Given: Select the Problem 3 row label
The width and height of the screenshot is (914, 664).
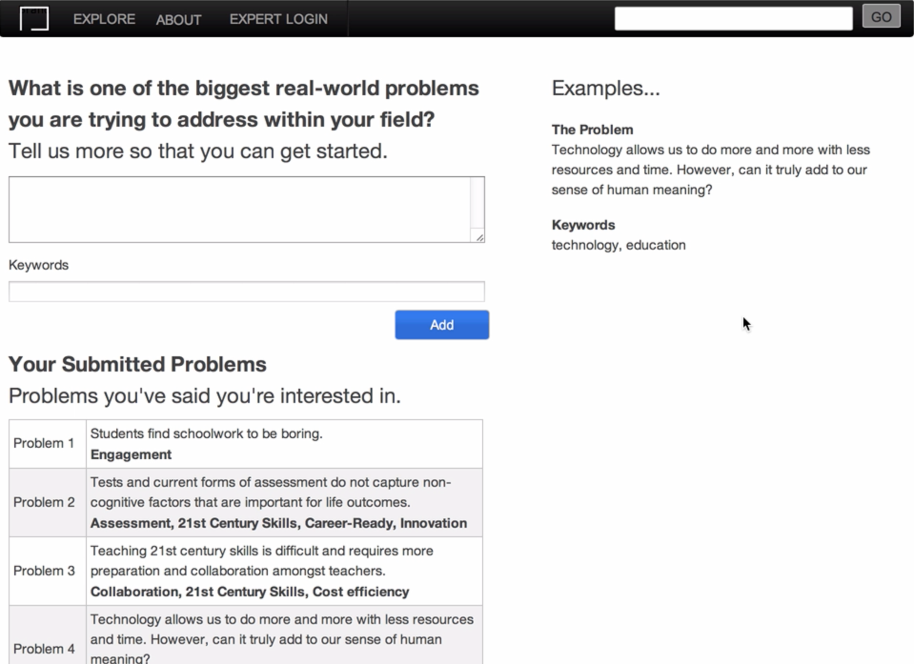Looking at the screenshot, I should coord(44,571).
